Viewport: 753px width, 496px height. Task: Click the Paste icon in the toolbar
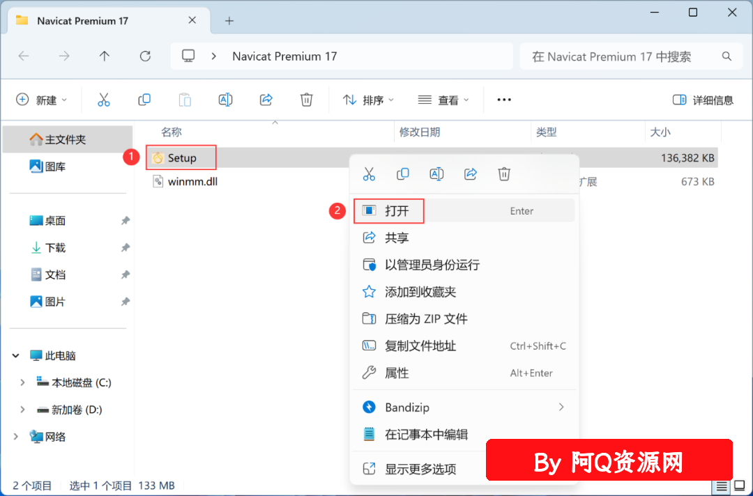(x=185, y=100)
